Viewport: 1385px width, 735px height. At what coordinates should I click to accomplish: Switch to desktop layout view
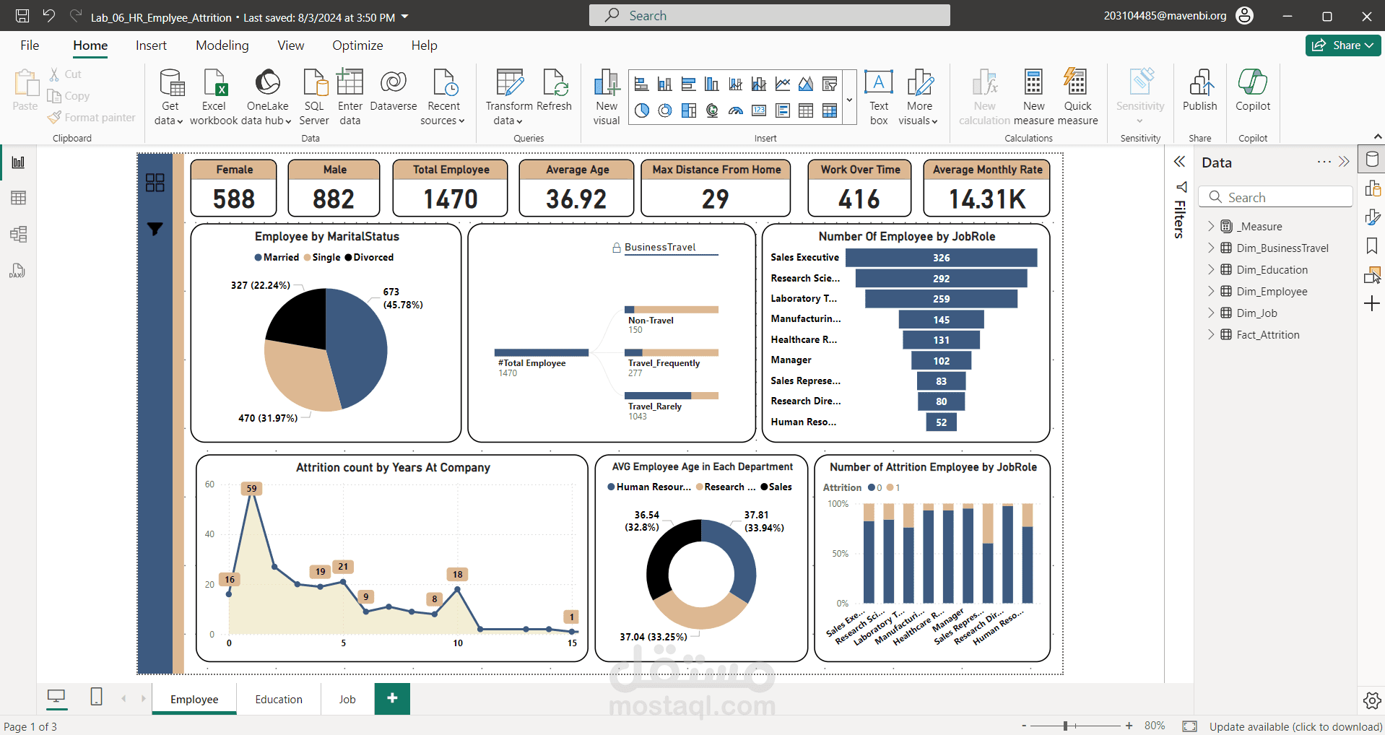56,697
